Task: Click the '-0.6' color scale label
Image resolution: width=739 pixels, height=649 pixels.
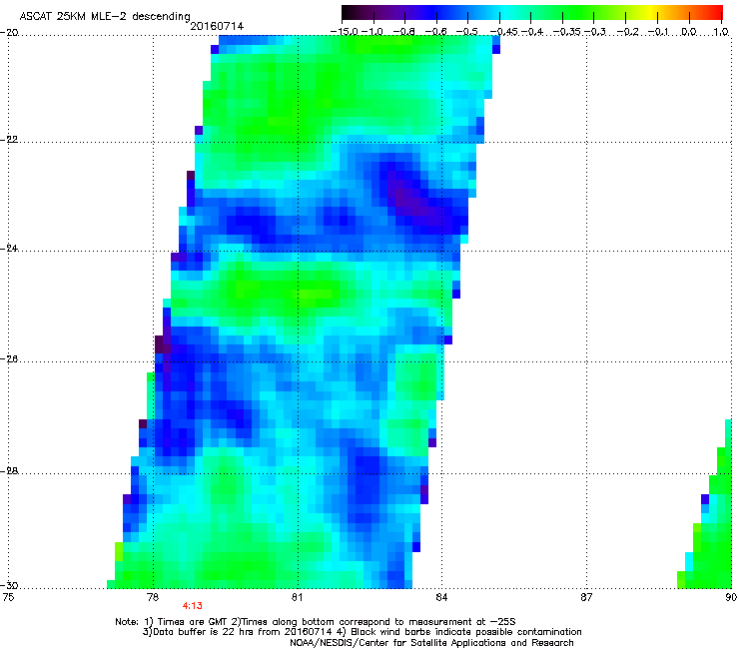Action: [435, 32]
